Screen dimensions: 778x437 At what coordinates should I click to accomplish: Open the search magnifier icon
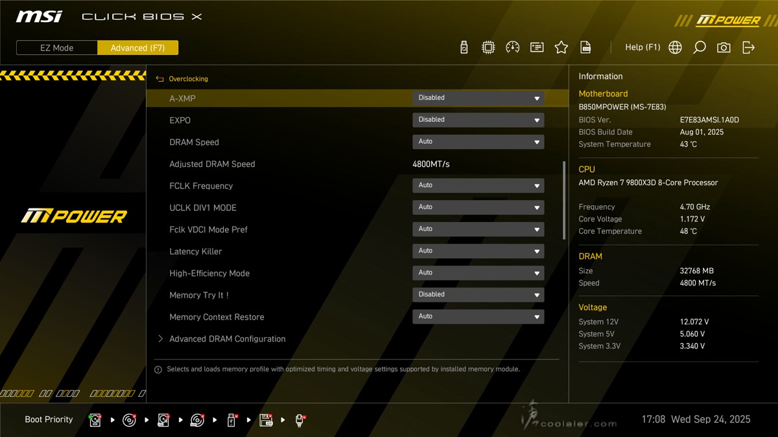click(x=700, y=47)
